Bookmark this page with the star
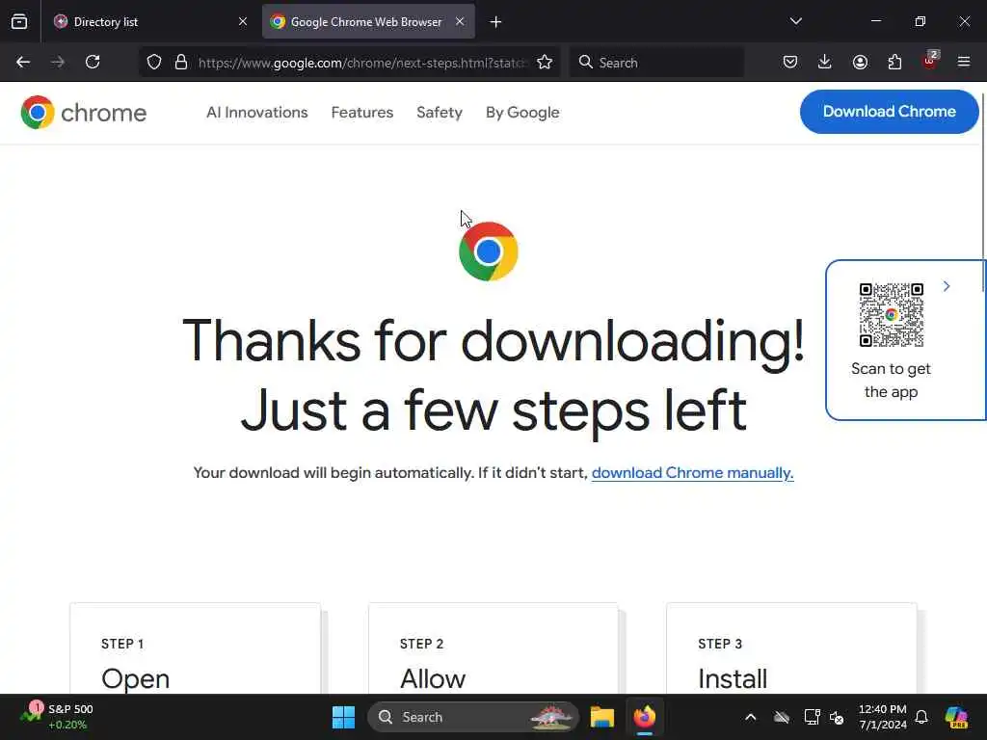 pyautogui.click(x=545, y=62)
